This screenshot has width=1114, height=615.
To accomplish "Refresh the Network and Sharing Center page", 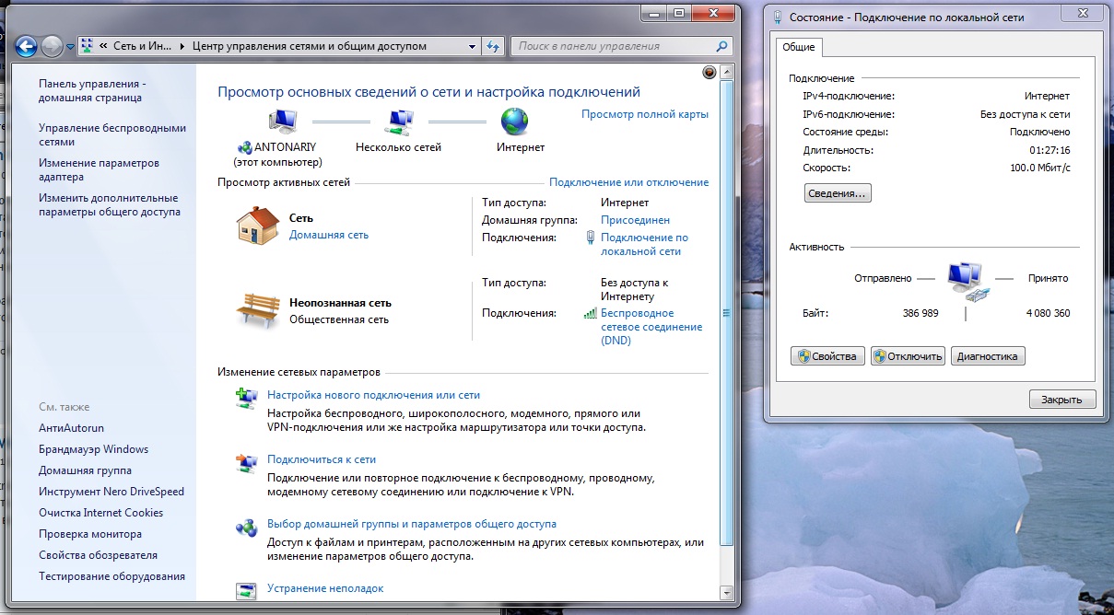I will (x=493, y=46).
